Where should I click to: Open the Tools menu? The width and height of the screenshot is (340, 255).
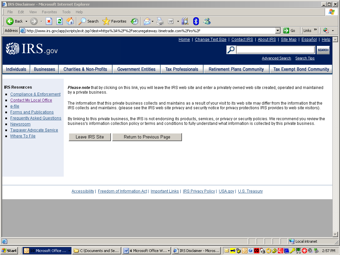click(x=66, y=12)
